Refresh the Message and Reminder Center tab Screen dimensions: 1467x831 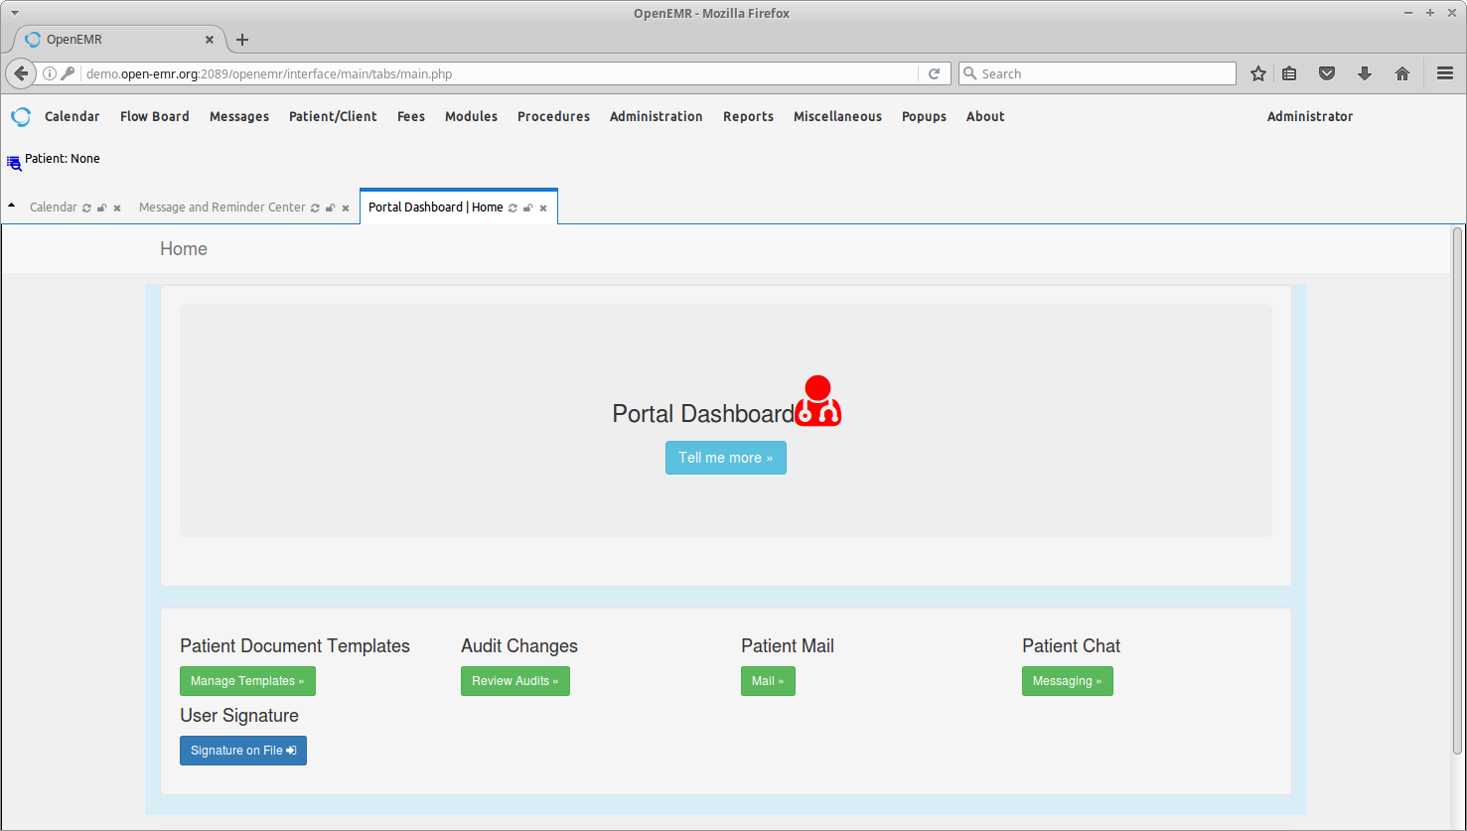tap(315, 208)
